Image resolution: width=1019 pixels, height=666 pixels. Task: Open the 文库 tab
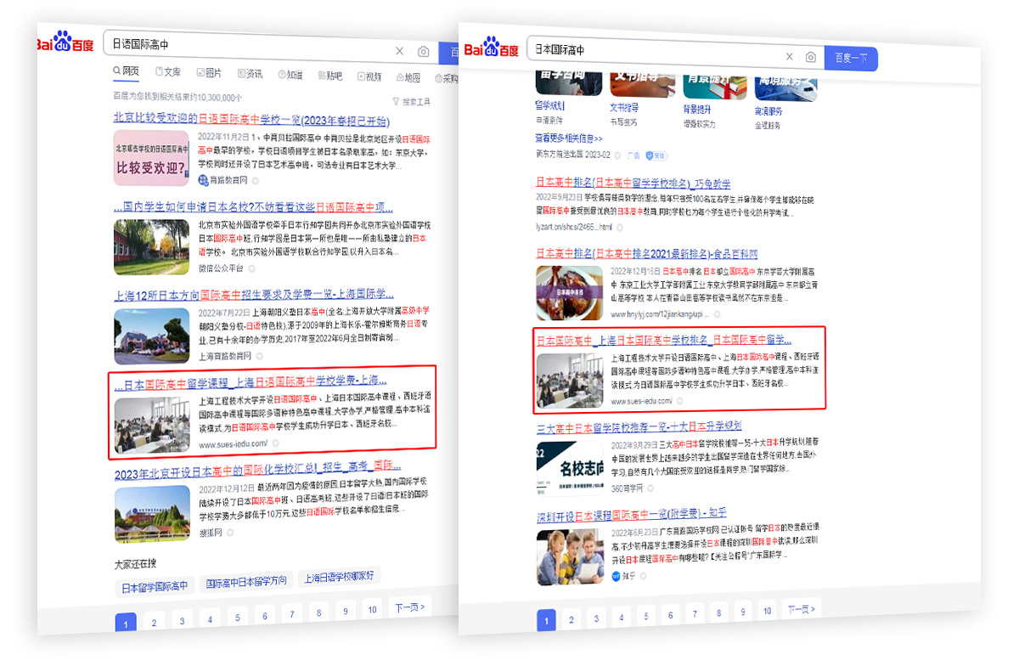pyautogui.click(x=167, y=73)
